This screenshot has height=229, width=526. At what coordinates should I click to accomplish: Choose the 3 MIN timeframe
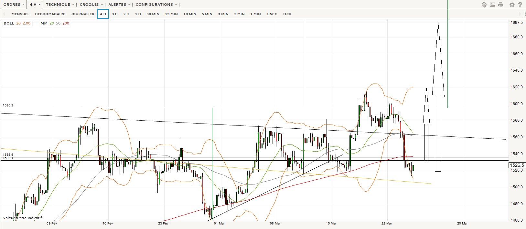coord(223,14)
